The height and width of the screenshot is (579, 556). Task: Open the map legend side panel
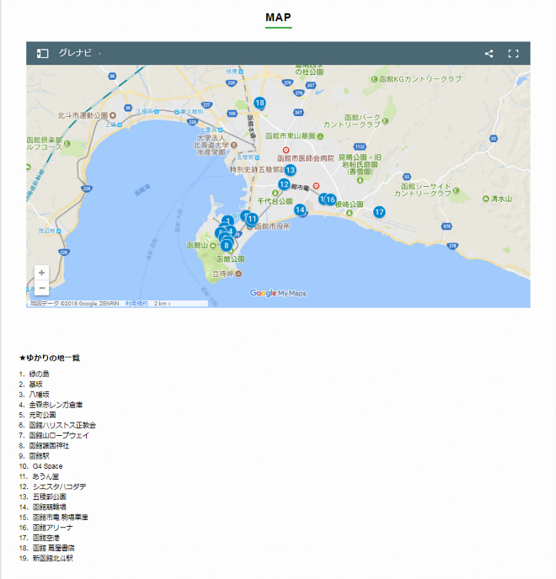[x=42, y=54]
